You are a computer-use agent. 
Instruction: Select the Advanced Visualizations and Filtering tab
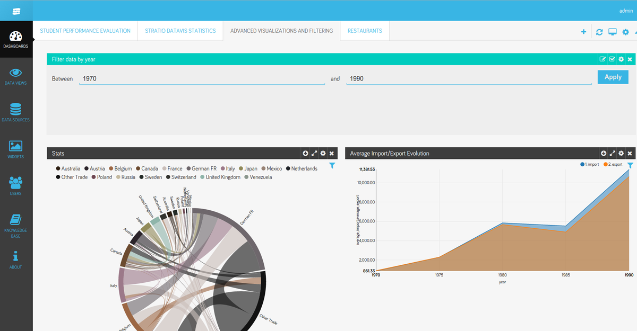click(281, 31)
